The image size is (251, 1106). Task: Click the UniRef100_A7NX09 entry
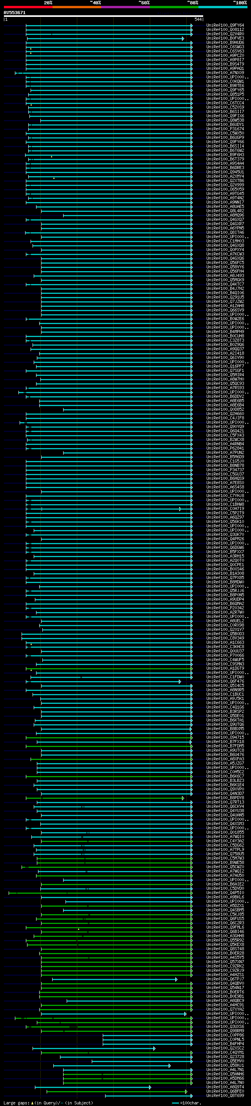[x=225, y=73]
